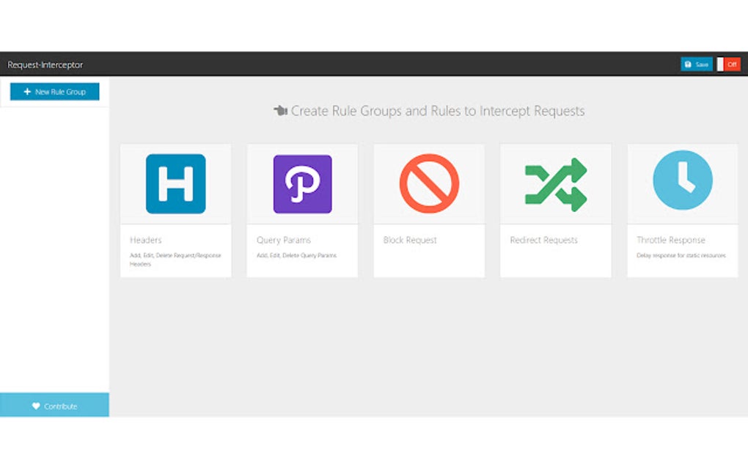The height and width of the screenshot is (468, 748).
Task: Open the Contribute link
Action: 55,405
